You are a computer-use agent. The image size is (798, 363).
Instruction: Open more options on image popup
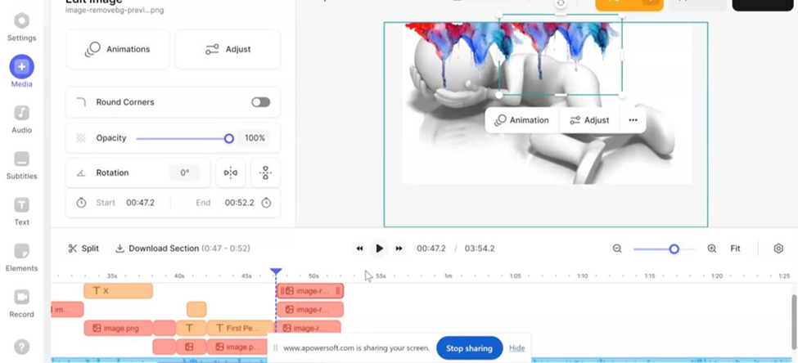pyautogui.click(x=633, y=120)
